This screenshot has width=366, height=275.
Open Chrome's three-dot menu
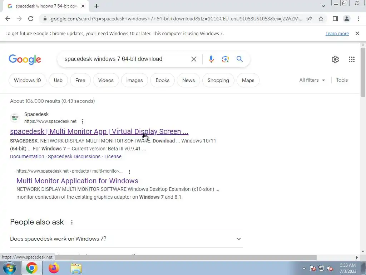(x=358, y=19)
